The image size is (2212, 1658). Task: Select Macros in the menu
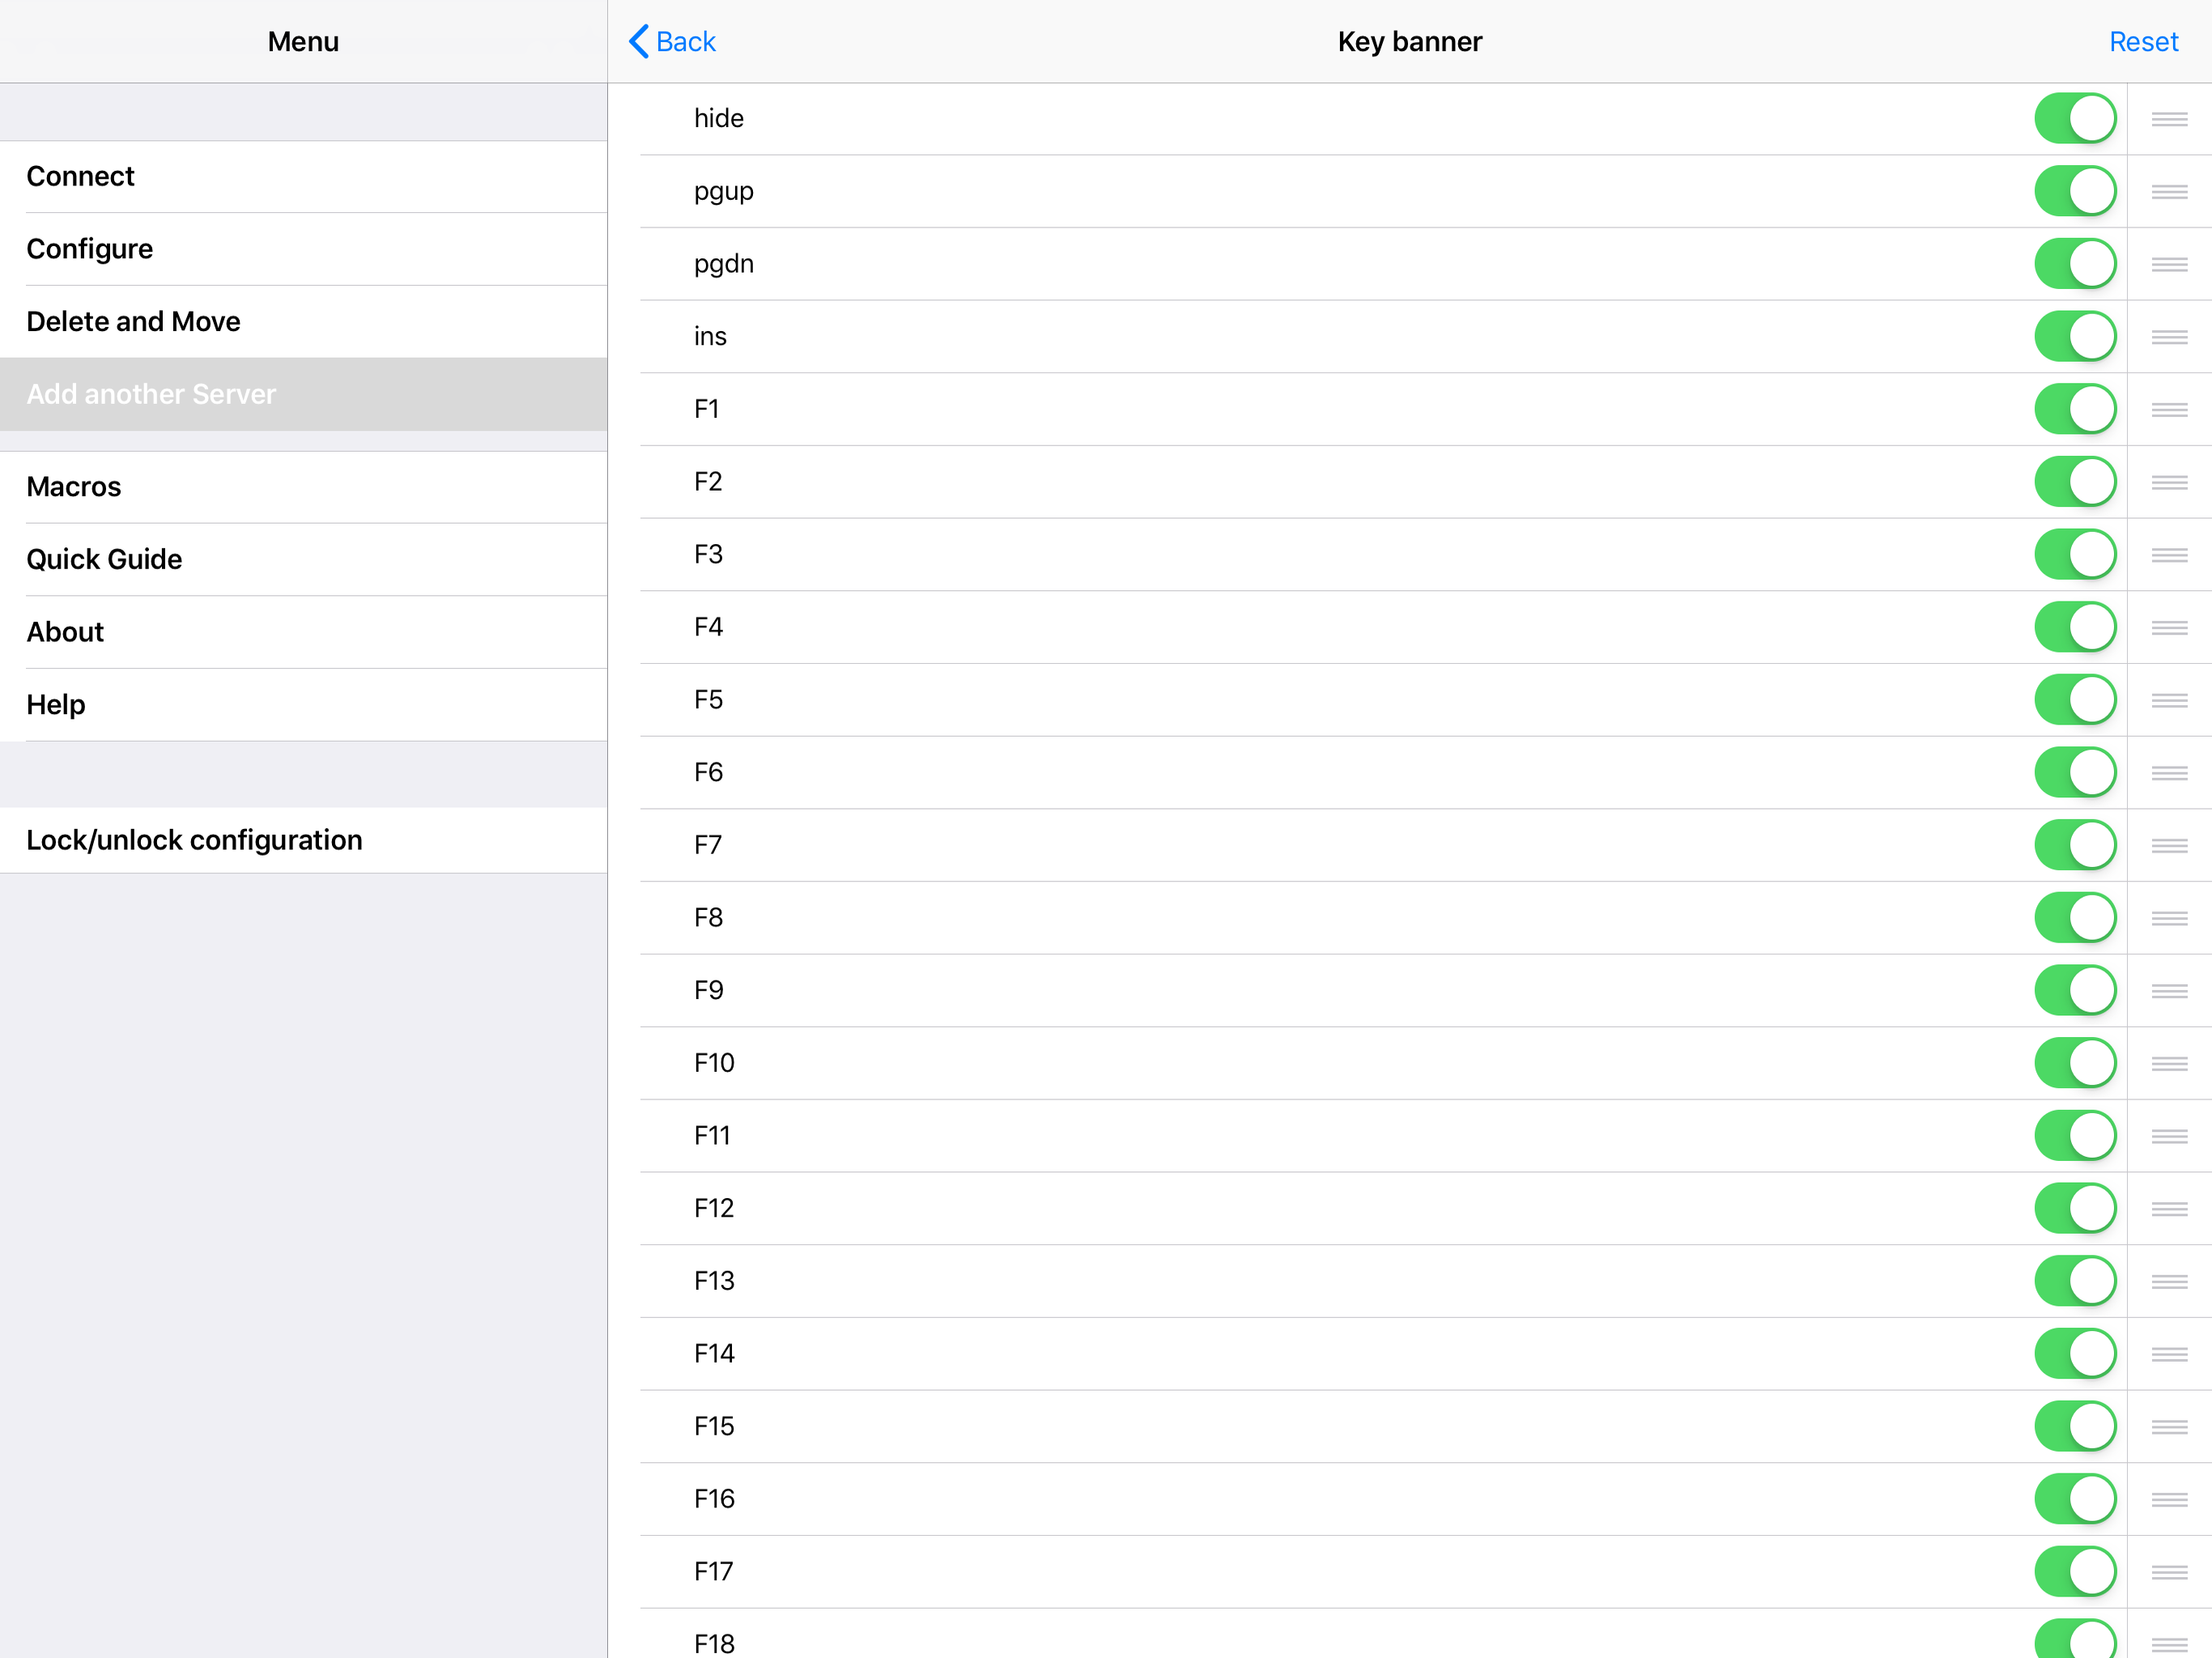[x=73, y=487]
